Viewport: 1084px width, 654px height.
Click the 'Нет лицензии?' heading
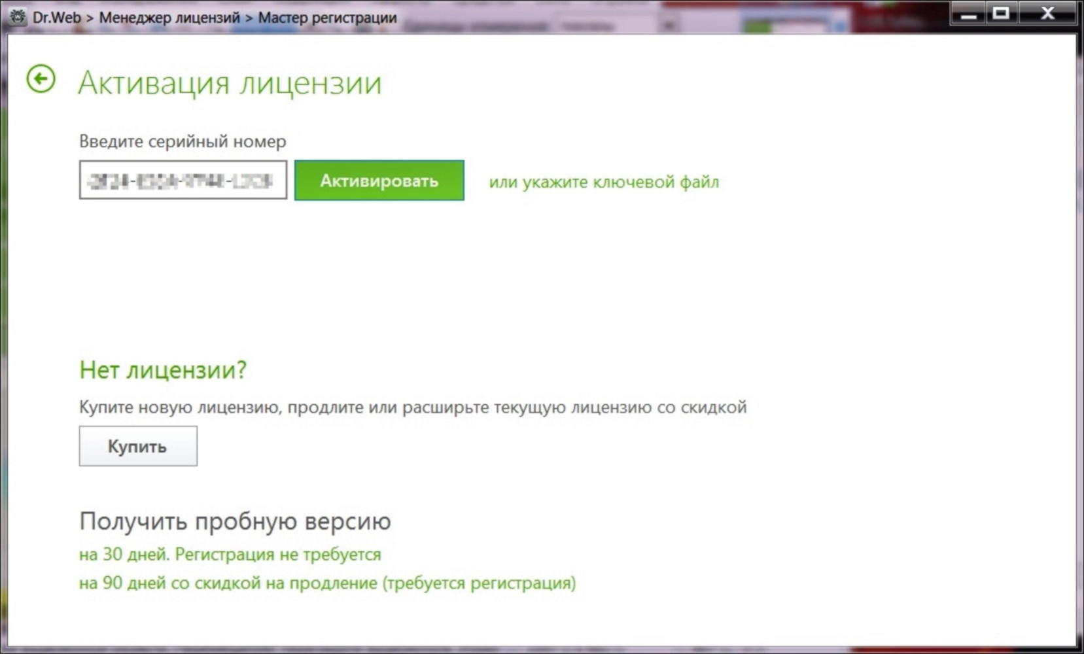click(x=163, y=370)
